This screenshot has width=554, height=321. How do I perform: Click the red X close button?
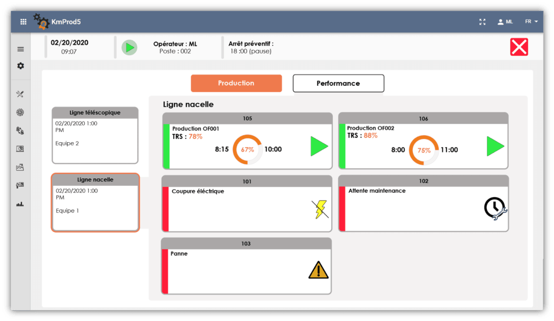[x=519, y=47]
